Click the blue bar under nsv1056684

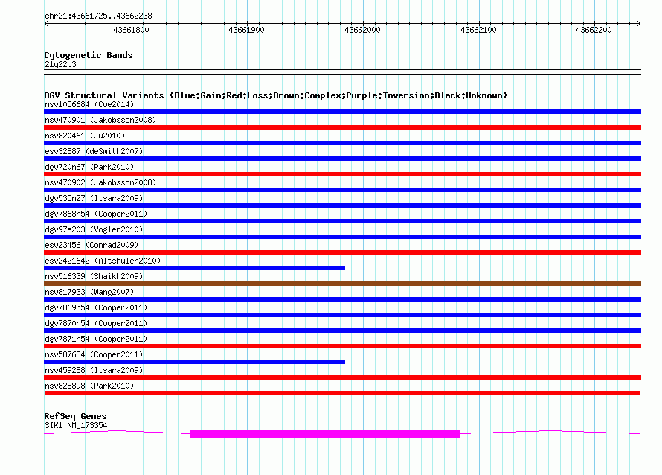pos(342,112)
